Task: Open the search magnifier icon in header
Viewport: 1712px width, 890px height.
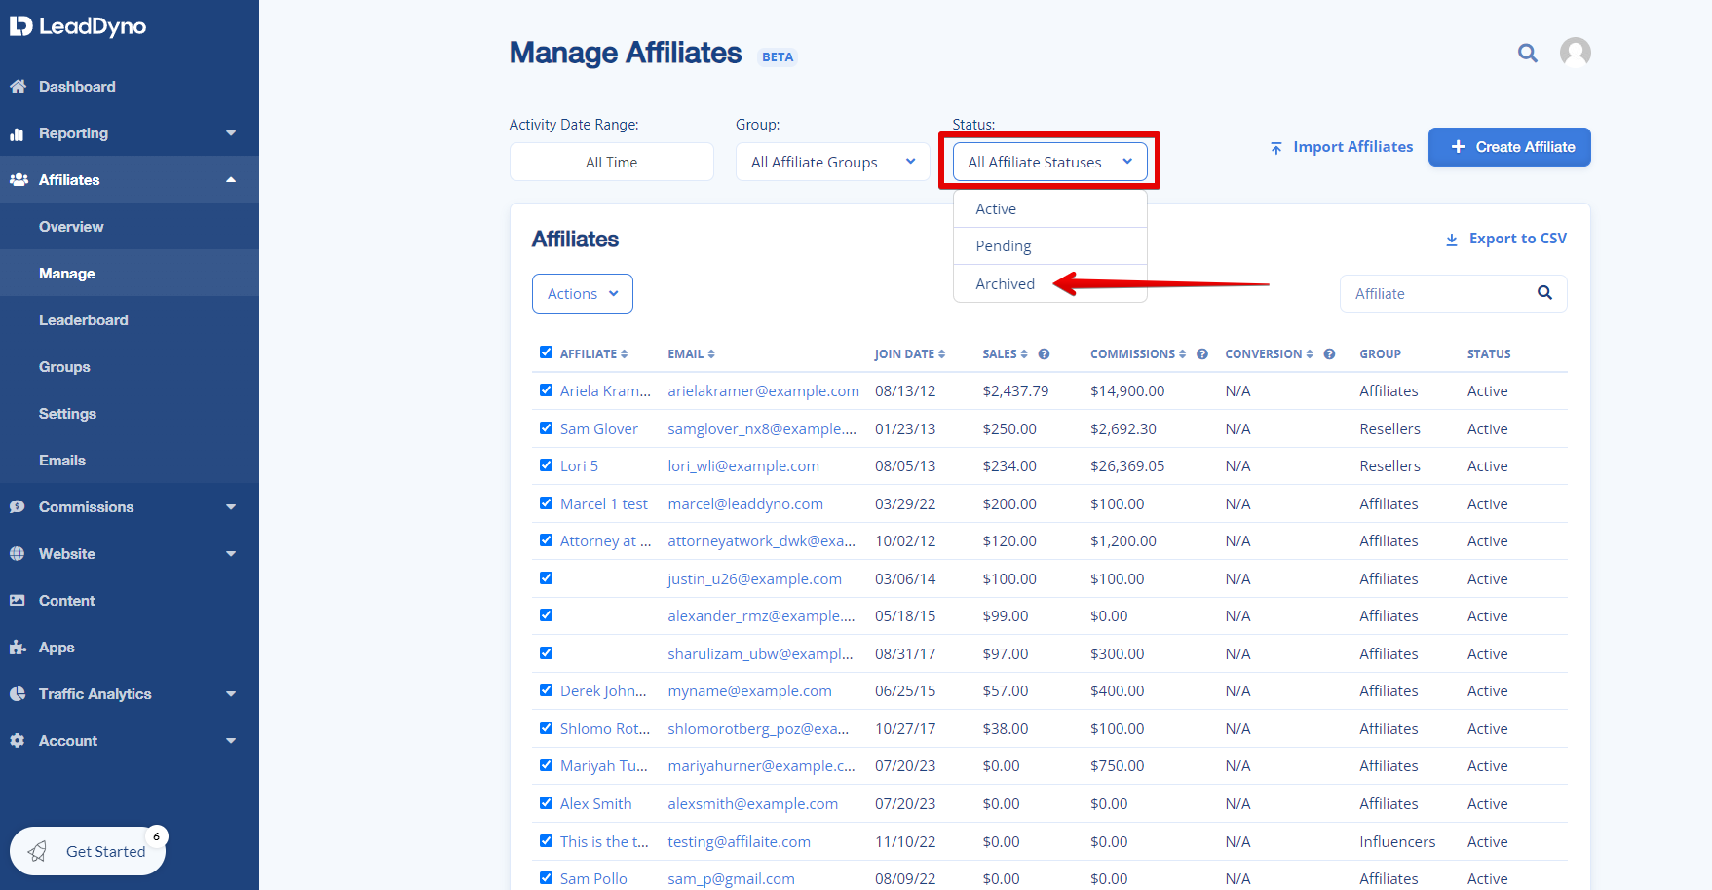Action: pyautogui.click(x=1528, y=53)
